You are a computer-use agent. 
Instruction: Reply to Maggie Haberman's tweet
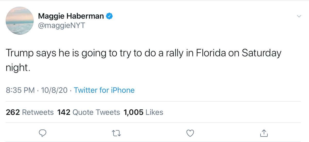tap(42, 133)
